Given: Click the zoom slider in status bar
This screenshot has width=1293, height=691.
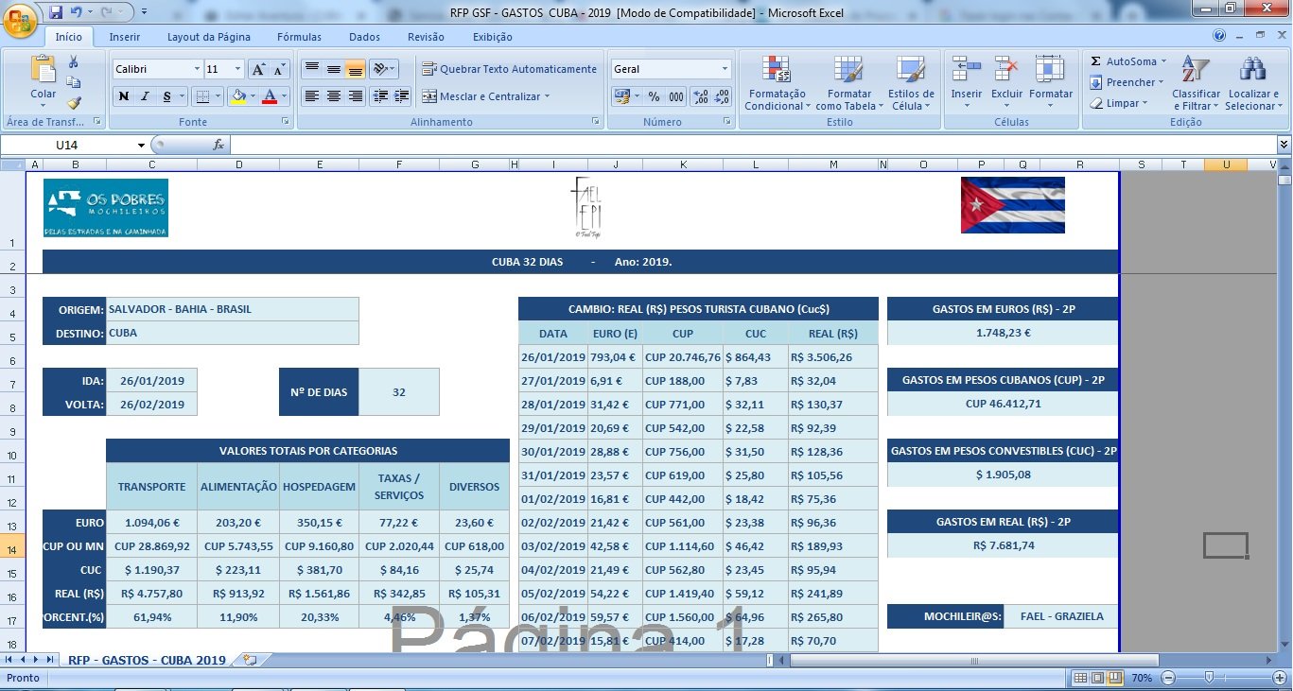Looking at the screenshot, I should (x=1208, y=678).
